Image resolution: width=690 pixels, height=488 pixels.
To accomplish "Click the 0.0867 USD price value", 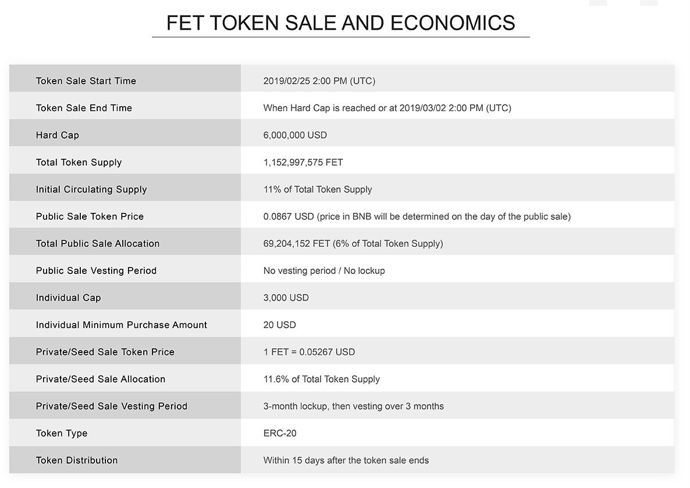I will (289, 216).
